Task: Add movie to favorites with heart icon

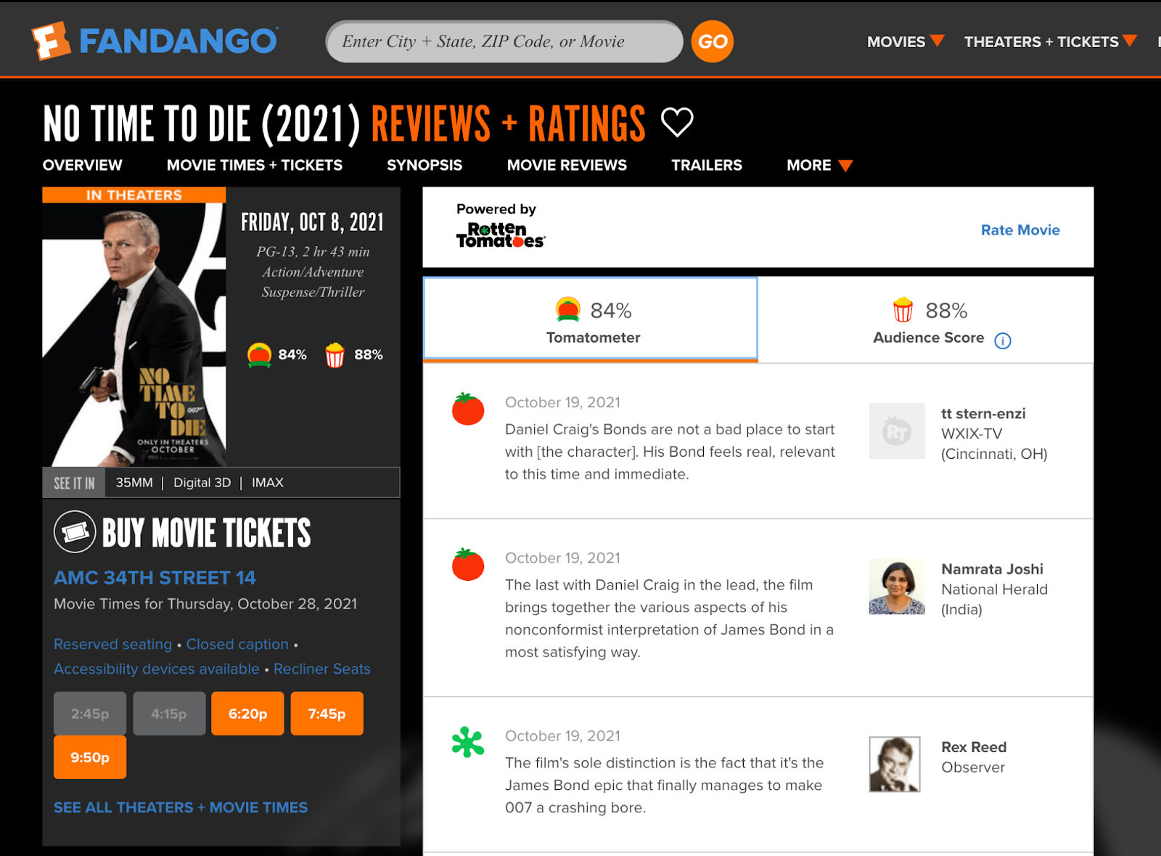Action: [677, 122]
